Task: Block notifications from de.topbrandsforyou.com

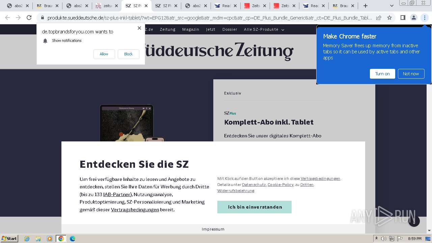Action: [x=128, y=54]
